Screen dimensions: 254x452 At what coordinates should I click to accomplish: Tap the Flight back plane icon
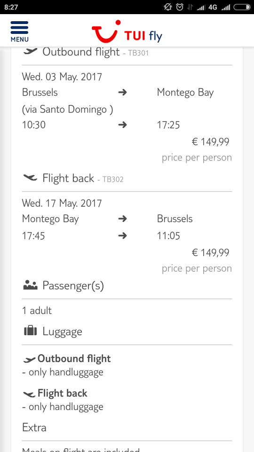[x=30, y=178]
